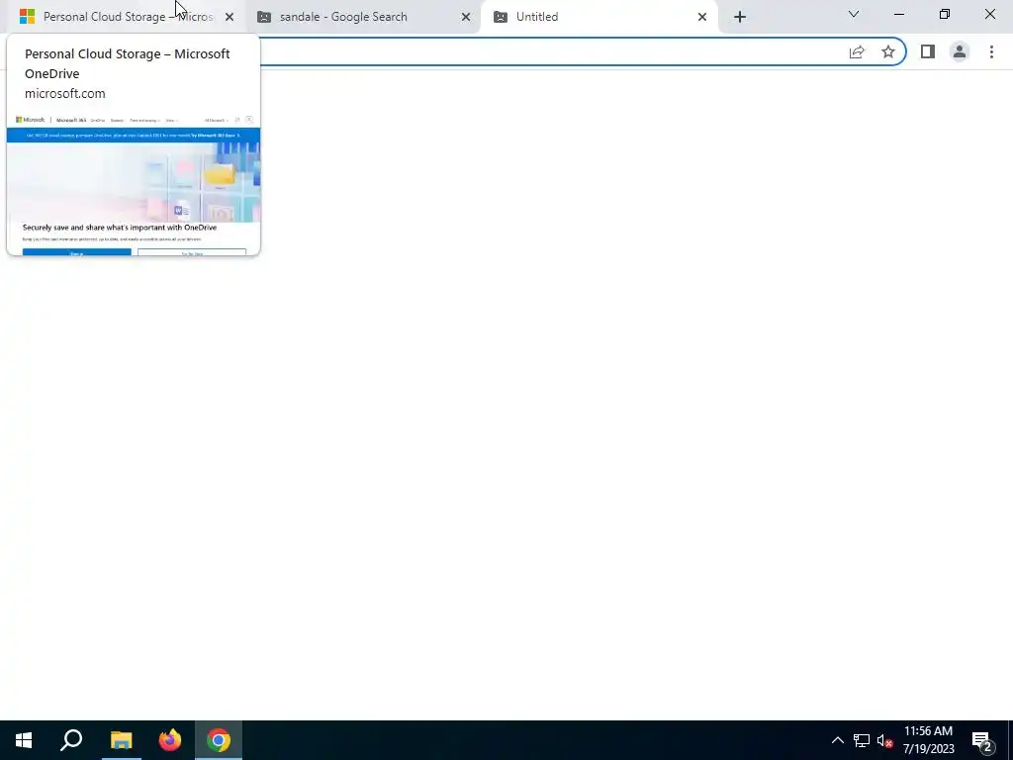This screenshot has width=1013, height=760.
Task: Open network status tray icon
Action: (x=862, y=740)
